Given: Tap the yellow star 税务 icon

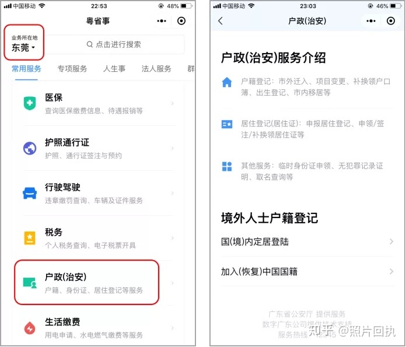Looking at the screenshot, I should (30, 238).
